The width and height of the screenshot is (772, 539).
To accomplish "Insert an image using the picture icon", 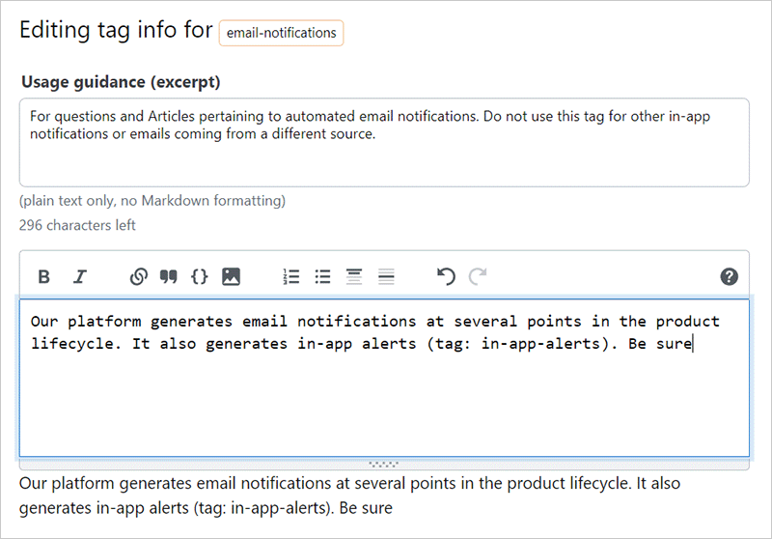I will (231, 277).
